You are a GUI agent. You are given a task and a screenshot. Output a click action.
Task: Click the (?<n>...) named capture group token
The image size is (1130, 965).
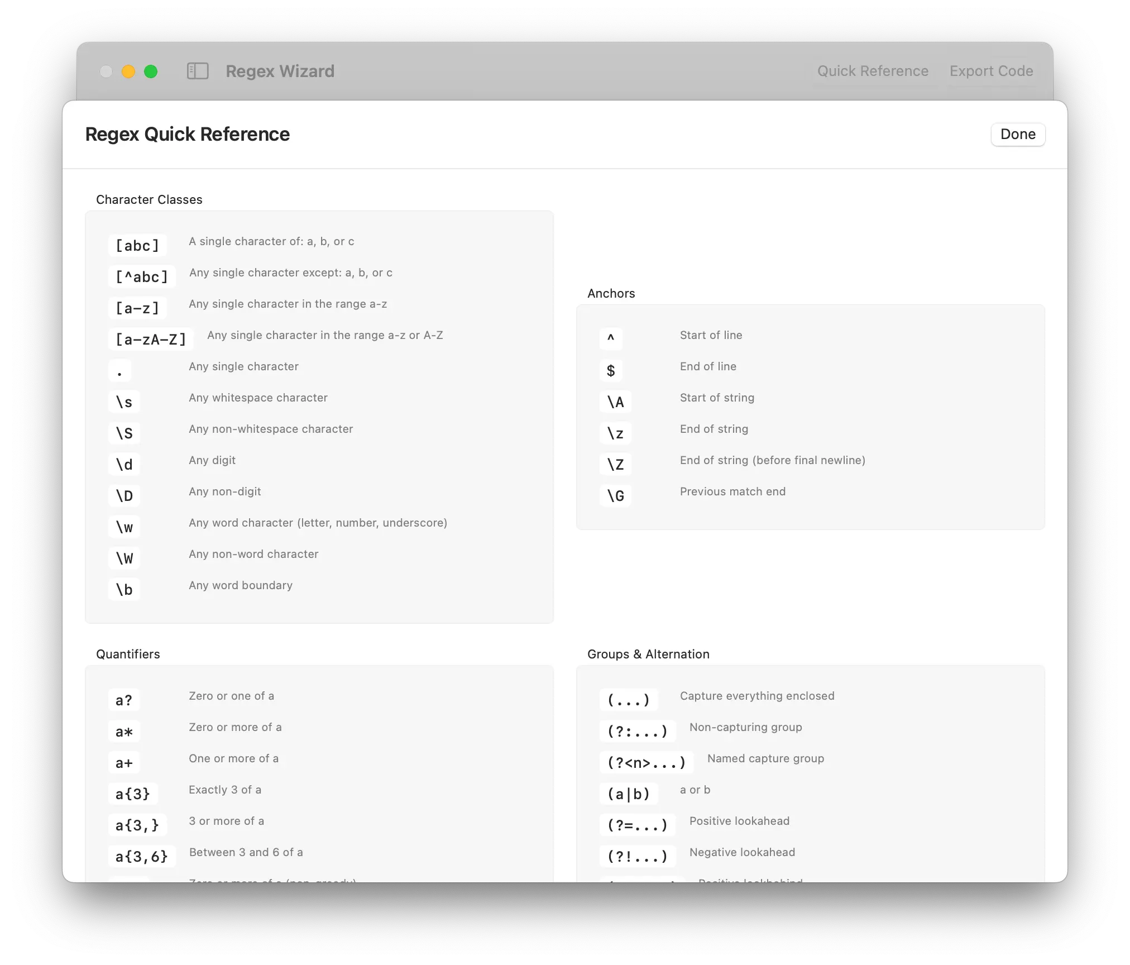pyautogui.click(x=646, y=763)
